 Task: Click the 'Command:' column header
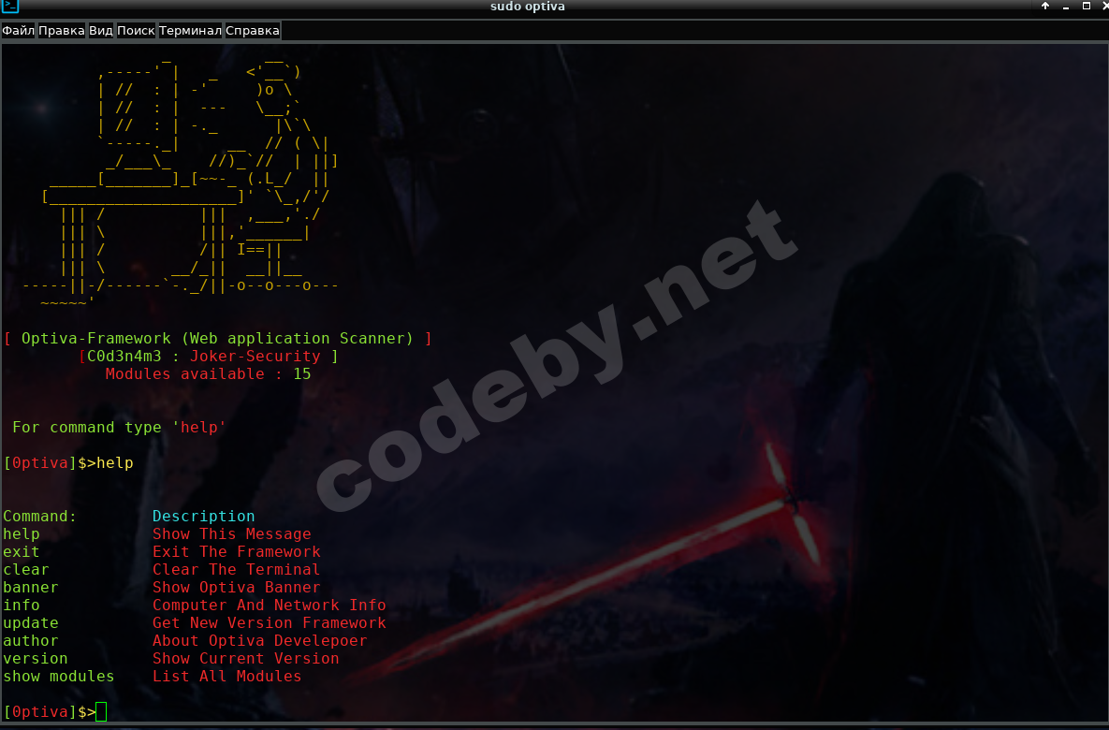click(39, 517)
